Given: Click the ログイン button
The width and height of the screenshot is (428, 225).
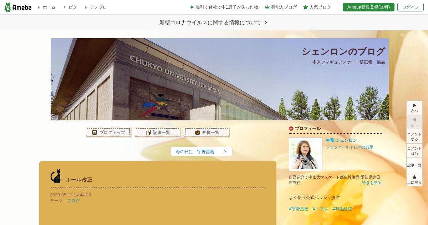Looking at the screenshot, I should [411, 7].
